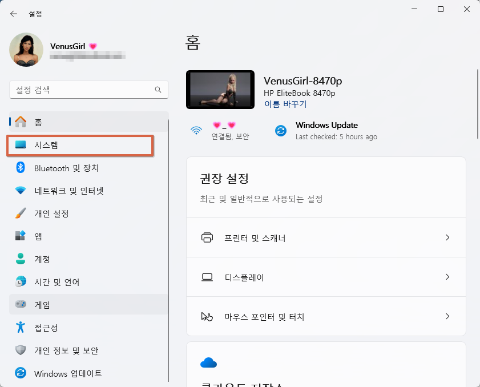The width and height of the screenshot is (480, 387).
Task: Click the Windows Update sync icon in Home
Action: point(281,131)
